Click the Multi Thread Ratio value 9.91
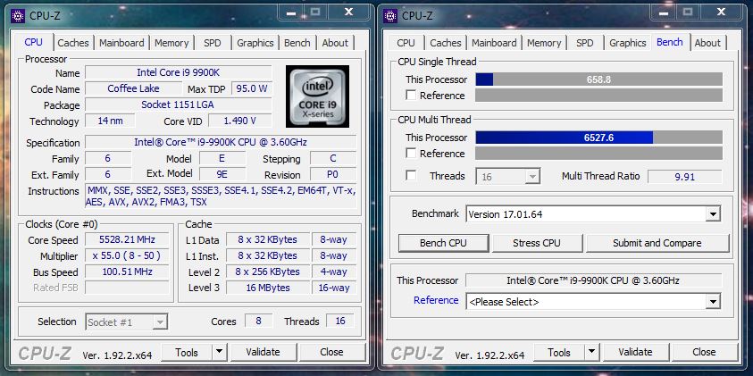Image resolution: width=753 pixels, height=376 pixels. 685,176
